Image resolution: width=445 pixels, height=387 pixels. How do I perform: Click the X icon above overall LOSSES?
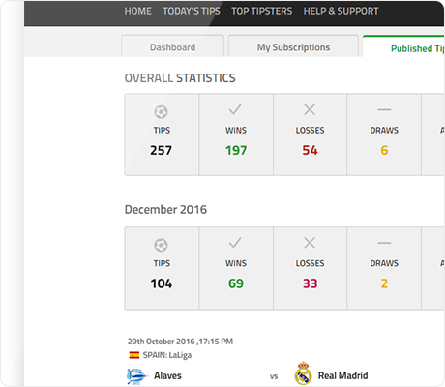(x=310, y=109)
